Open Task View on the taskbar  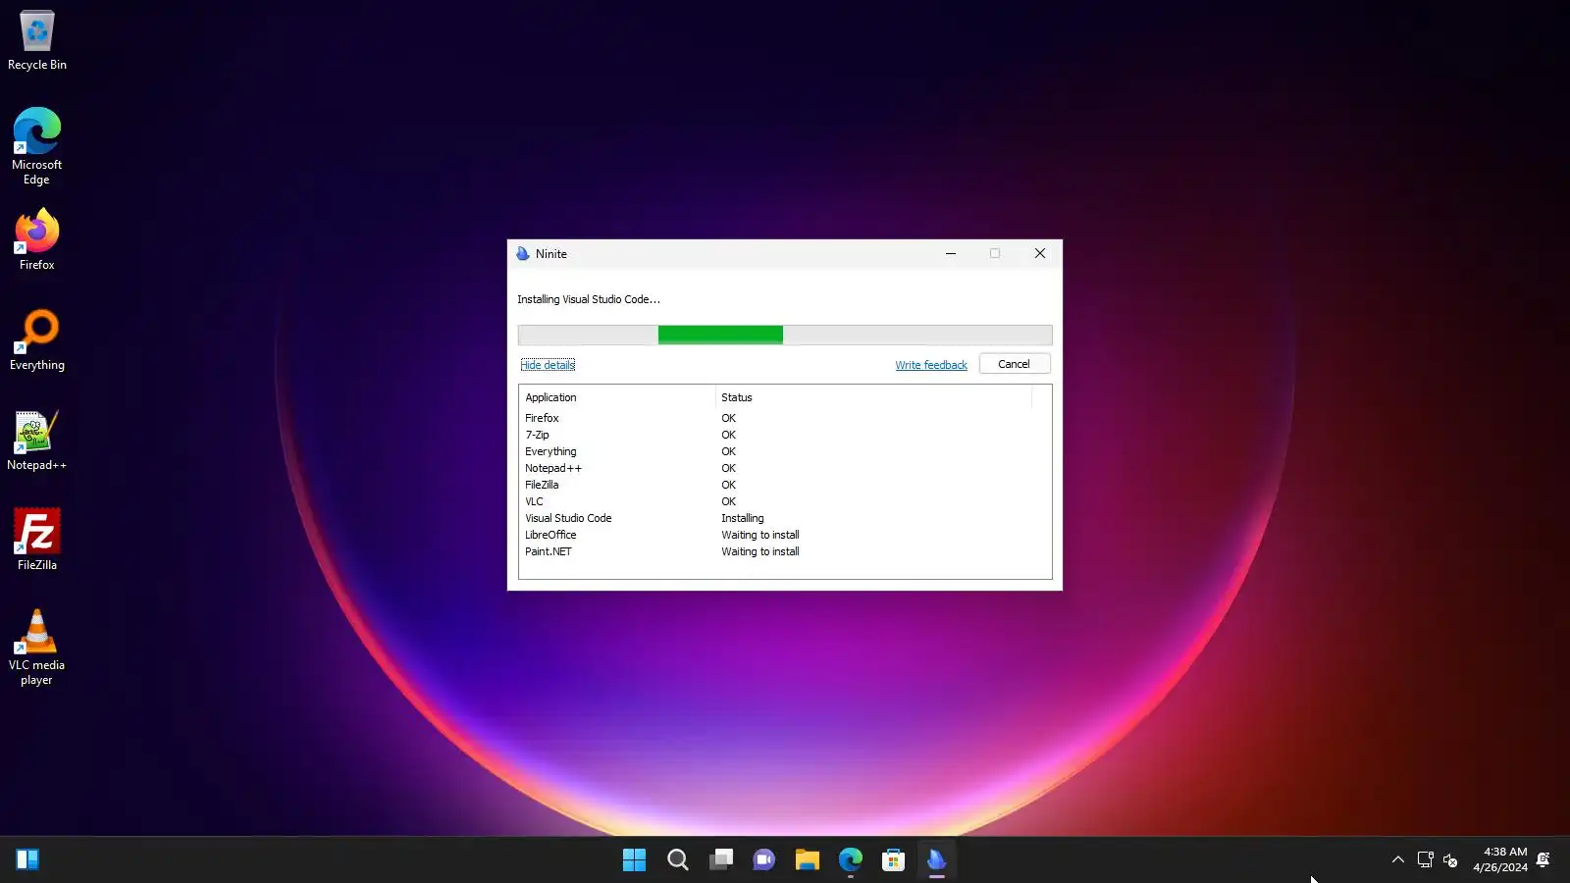tap(721, 860)
